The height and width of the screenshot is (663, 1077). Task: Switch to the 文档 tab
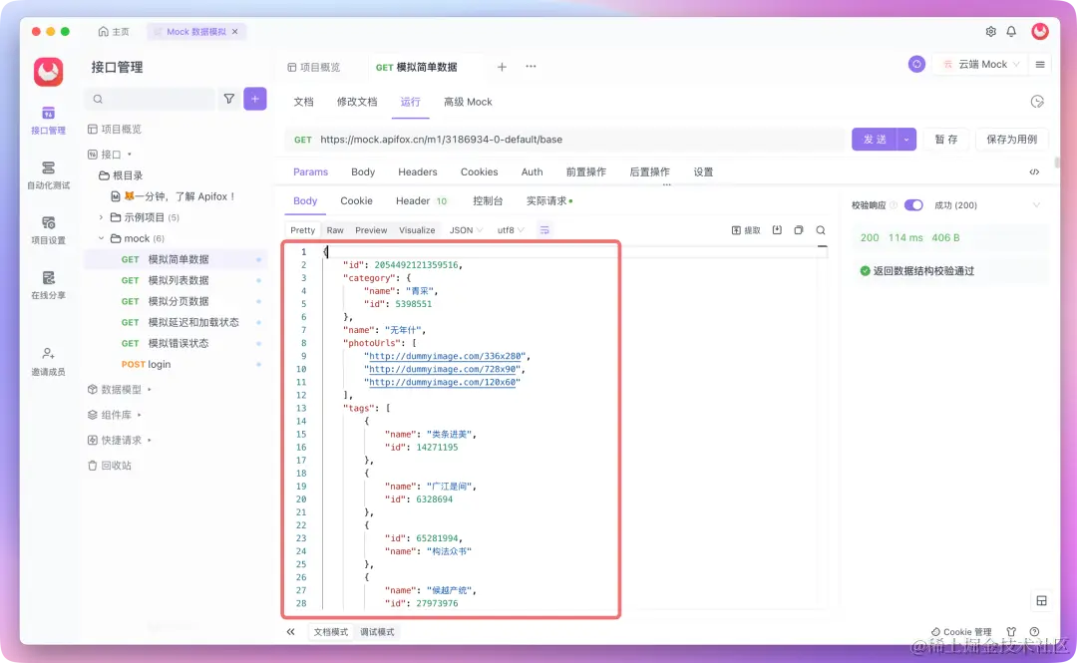[x=303, y=102]
